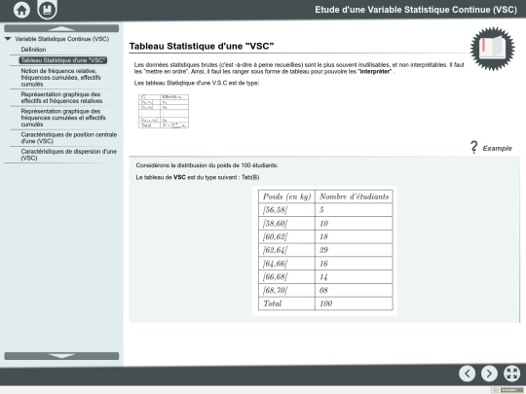This screenshot has height=394, width=526.
Task: Click the total value 100
Action: [x=325, y=304]
